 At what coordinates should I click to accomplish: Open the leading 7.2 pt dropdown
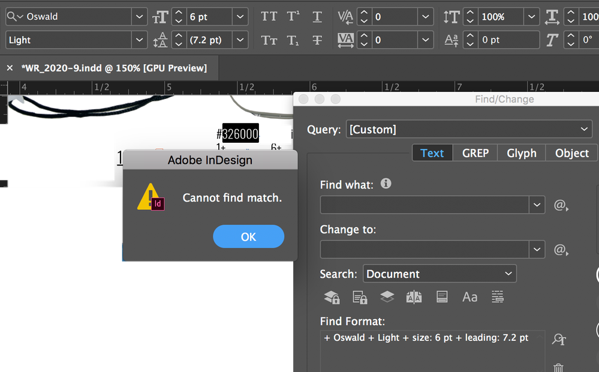pyautogui.click(x=240, y=40)
